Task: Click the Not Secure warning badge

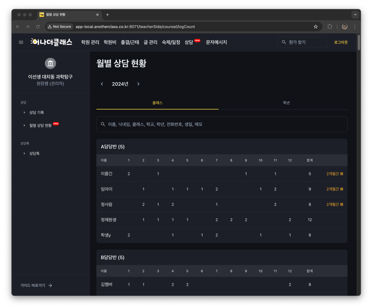Action: [59, 27]
